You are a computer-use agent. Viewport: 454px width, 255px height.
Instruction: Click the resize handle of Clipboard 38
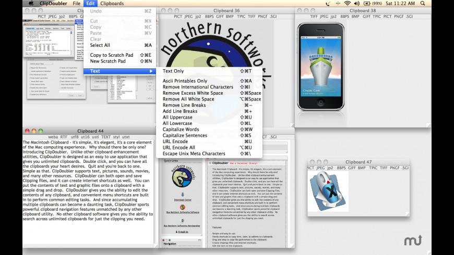428,125
